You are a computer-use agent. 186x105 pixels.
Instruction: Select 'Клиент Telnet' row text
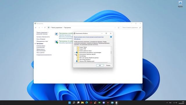tap(83, 47)
